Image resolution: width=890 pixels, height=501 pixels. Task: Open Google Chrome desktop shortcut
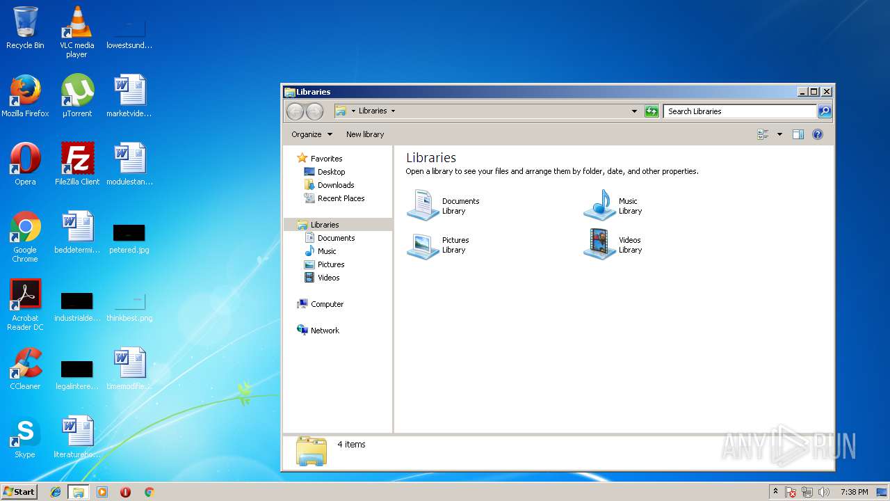pos(25,237)
